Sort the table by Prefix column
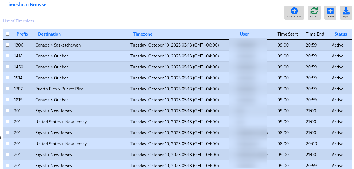 click(22, 34)
